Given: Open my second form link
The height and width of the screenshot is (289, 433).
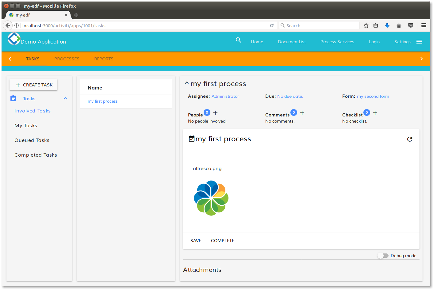Looking at the screenshot, I should point(373,96).
